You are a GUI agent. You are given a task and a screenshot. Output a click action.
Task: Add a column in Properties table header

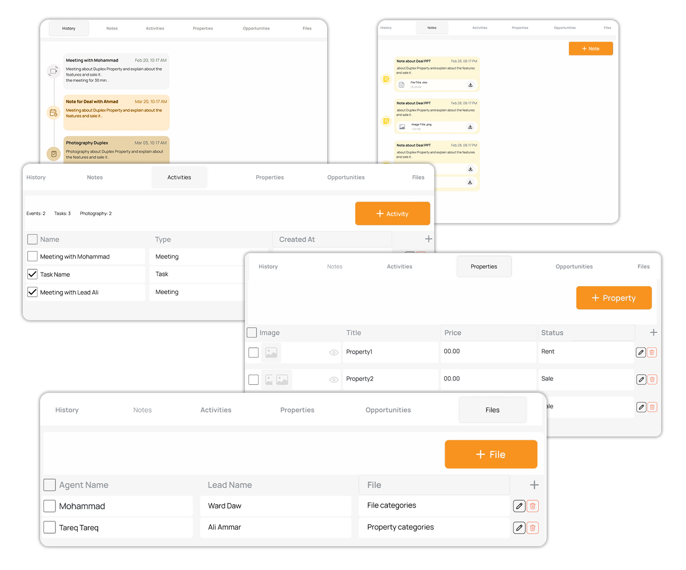(x=653, y=332)
